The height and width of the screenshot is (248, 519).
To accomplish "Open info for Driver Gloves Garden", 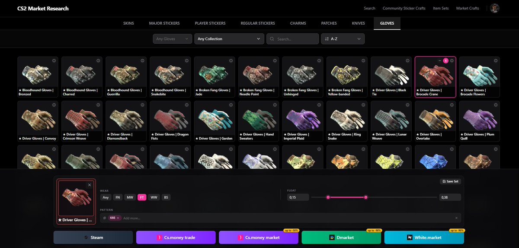I will click(231, 105).
